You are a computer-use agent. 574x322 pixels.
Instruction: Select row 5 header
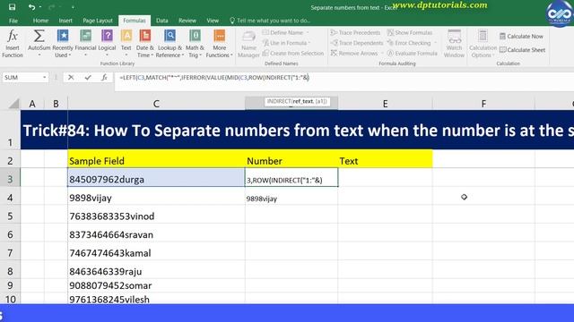tap(10, 216)
